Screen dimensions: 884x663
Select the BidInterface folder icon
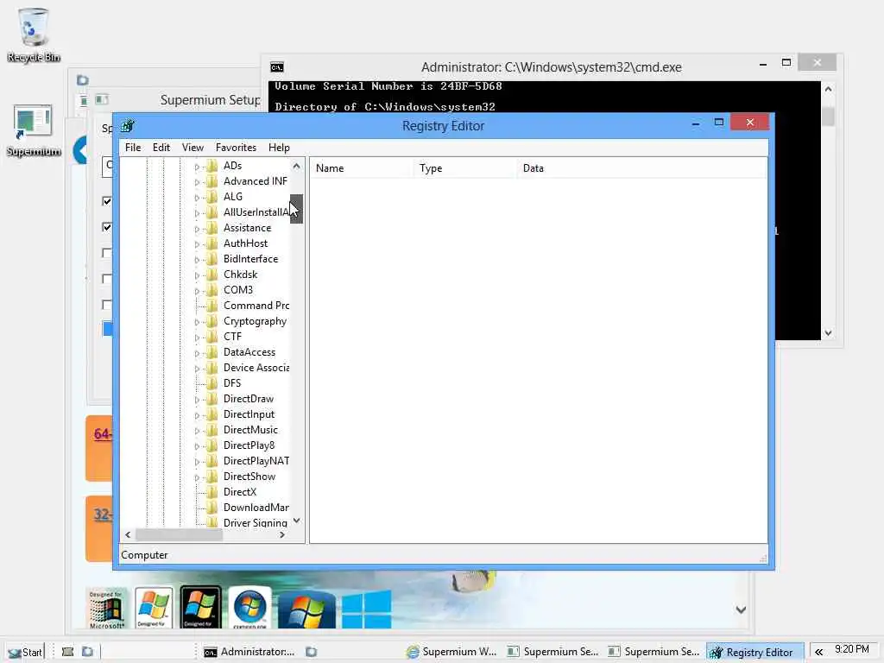[212, 259]
